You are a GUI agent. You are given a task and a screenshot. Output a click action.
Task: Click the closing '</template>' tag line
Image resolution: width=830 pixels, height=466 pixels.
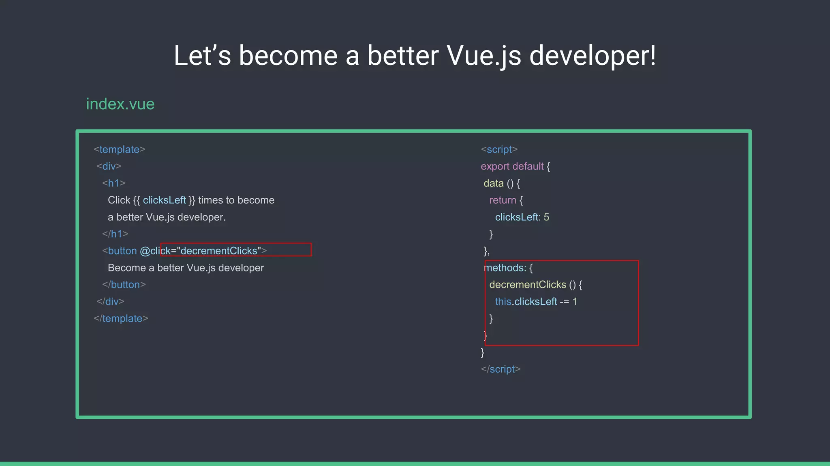point(121,319)
